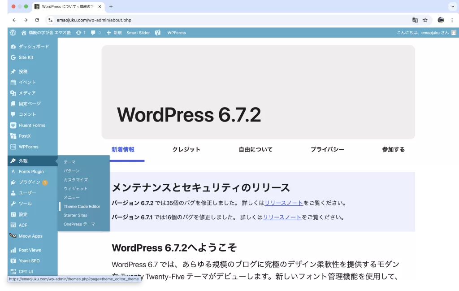This screenshot has width=459, height=291.
Task: Click the CPT UI sidebar icon
Action: [13, 271]
